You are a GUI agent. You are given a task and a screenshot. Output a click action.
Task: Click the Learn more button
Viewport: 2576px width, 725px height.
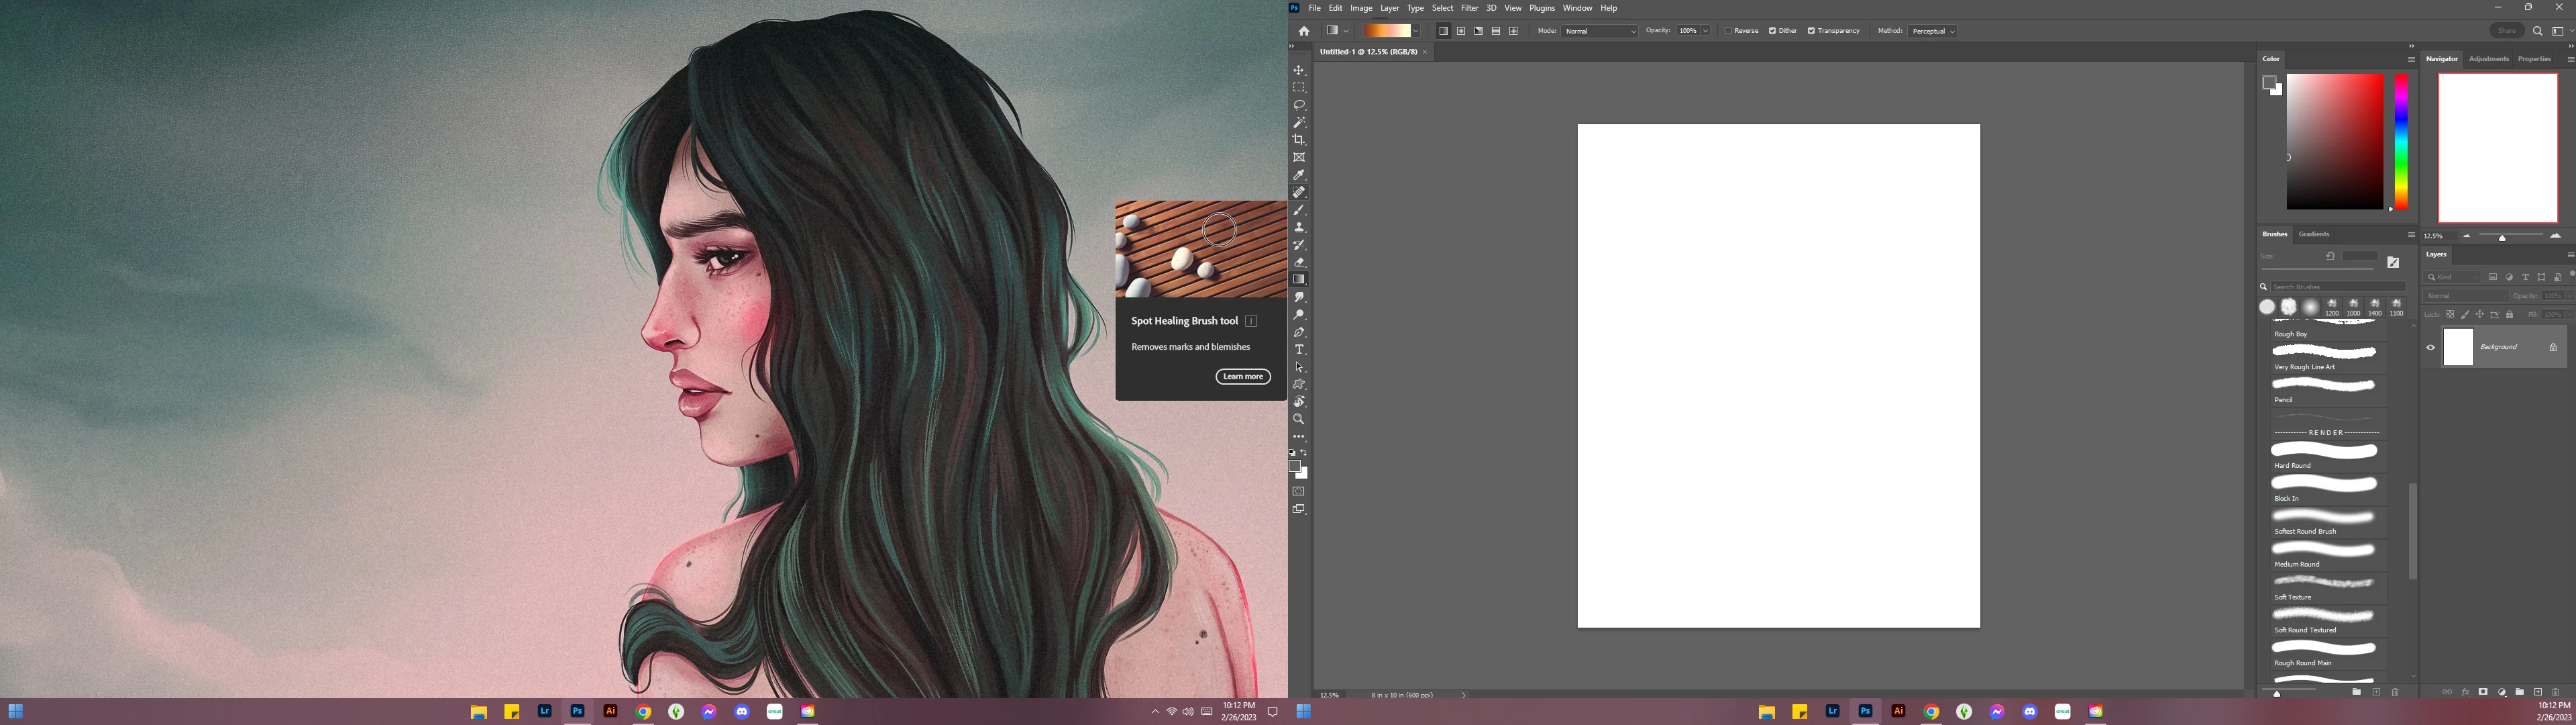(x=1243, y=377)
